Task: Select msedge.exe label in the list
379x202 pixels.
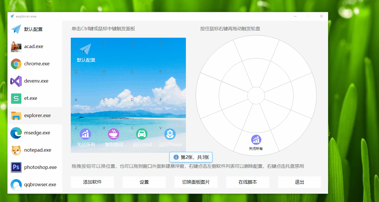Action: pyautogui.click(x=37, y=133)
